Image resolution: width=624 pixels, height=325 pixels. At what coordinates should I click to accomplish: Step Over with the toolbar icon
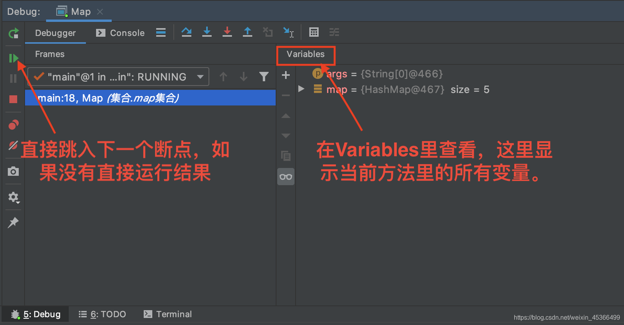(x=187, y=32)
